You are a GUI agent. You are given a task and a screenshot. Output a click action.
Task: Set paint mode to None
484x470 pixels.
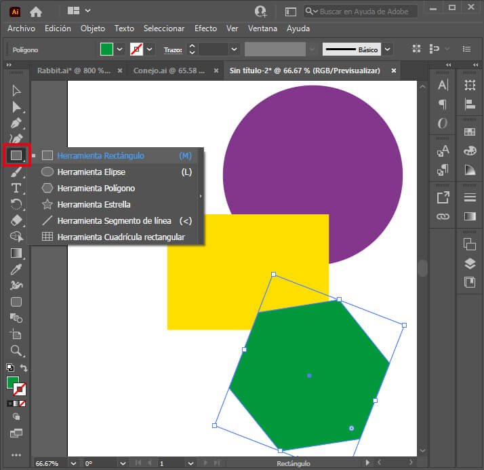[22, 404]
